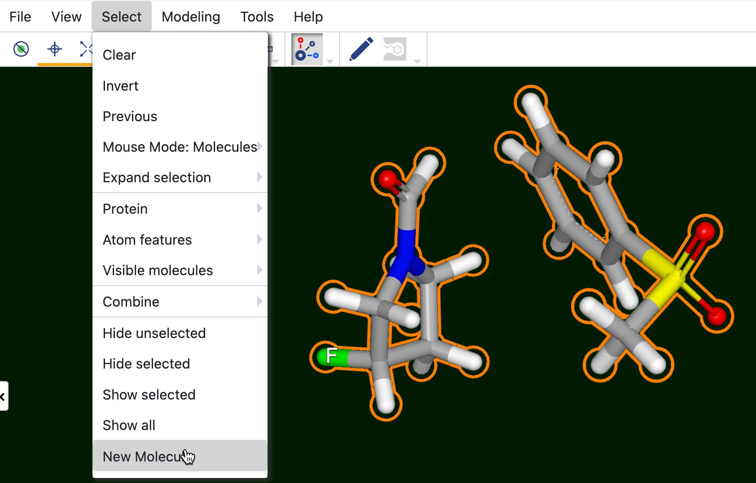Click the expand arrows icon
The height and width of the screenshot is (483, 756).
coord(85,49)
